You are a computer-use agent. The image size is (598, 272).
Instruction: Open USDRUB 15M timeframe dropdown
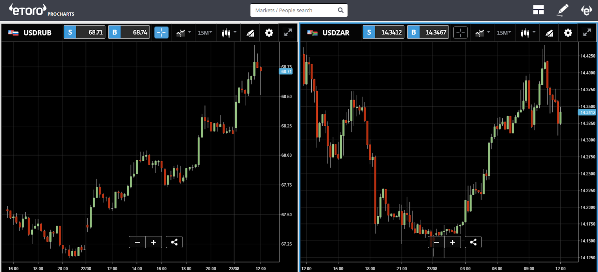[x=205, y=33]
